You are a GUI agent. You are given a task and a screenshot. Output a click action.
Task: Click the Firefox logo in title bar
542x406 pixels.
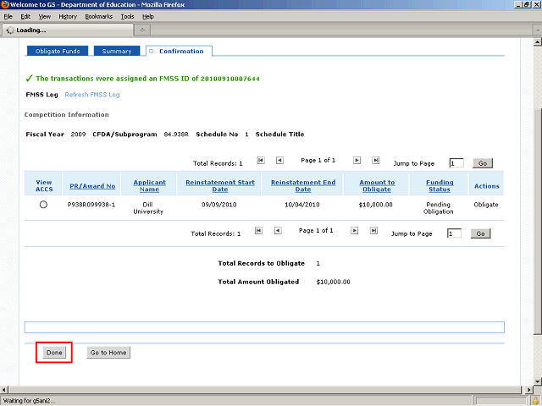(x=5, y=4)
